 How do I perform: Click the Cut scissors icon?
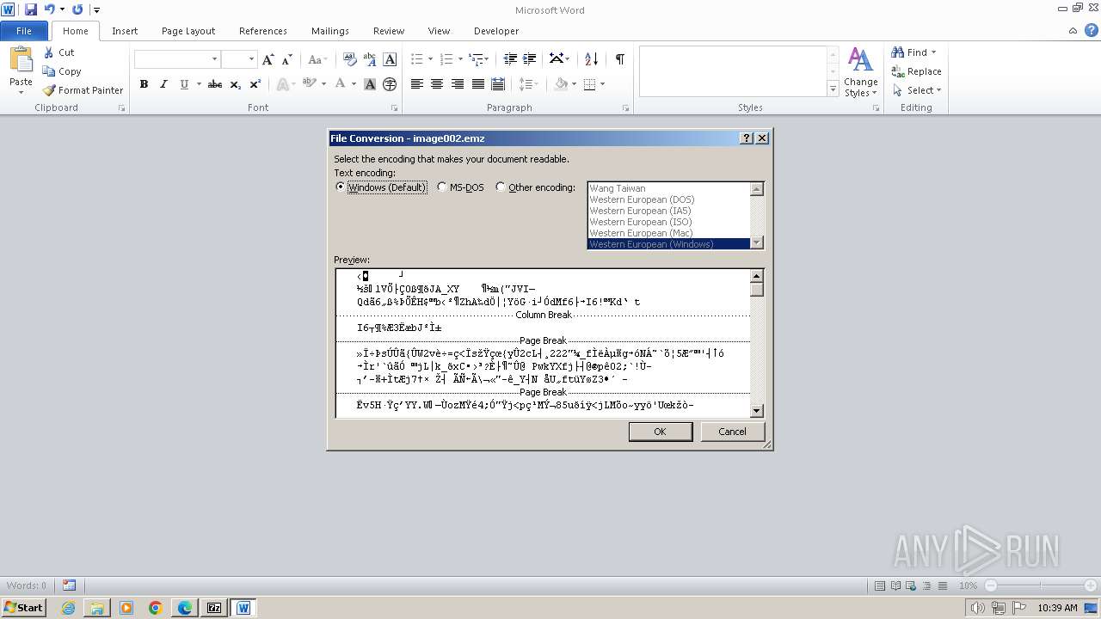(x=49, y=52)
